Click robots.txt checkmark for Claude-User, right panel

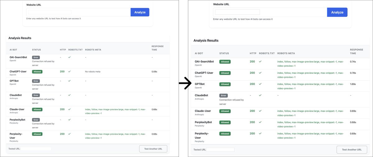[260, 111]
